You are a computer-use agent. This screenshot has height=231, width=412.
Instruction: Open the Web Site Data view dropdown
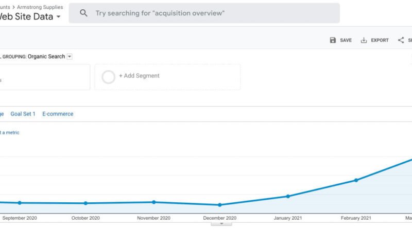(58, 17)
